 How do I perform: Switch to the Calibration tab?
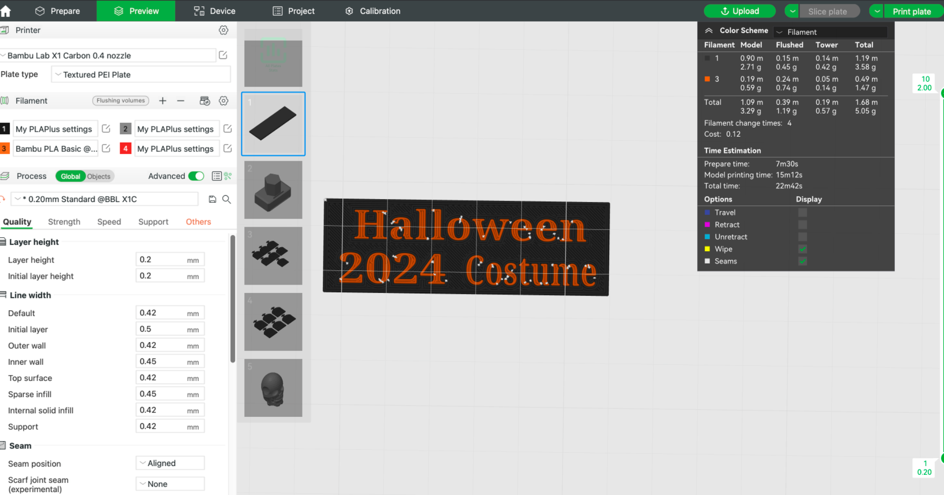[x=373, y=11]
